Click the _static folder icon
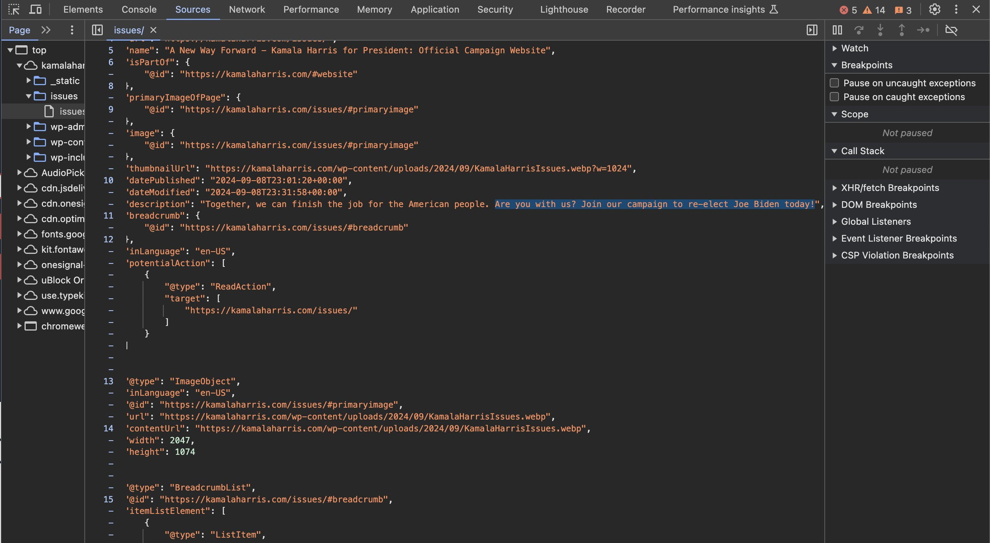 click(40, 81)
